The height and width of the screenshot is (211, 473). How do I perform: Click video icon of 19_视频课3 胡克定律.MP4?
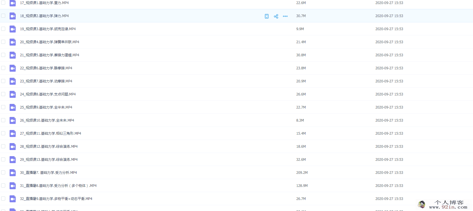(12, 29)
